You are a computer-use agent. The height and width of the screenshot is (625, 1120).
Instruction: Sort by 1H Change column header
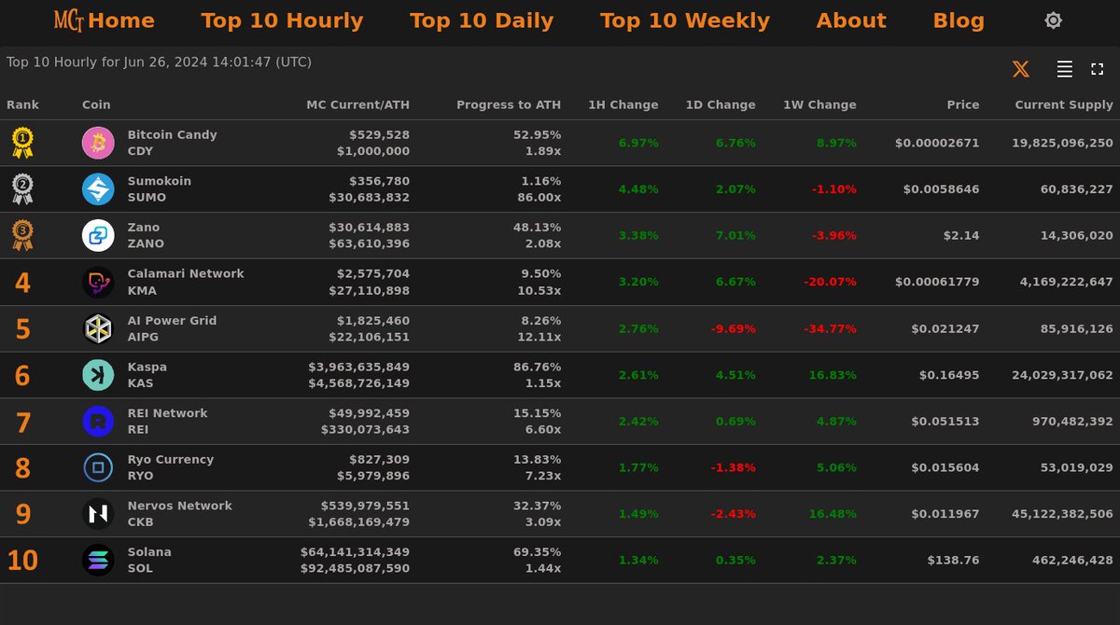click(x=623, y=104)
